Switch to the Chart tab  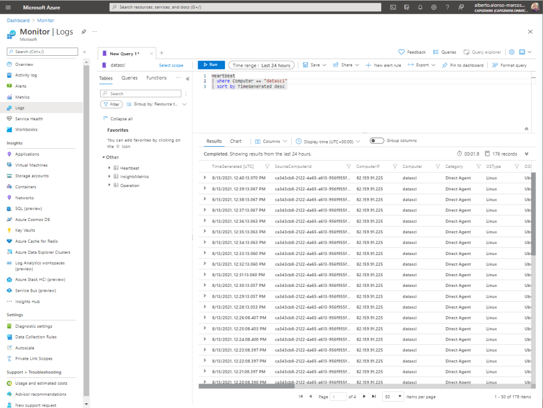[x=236, y=141]
